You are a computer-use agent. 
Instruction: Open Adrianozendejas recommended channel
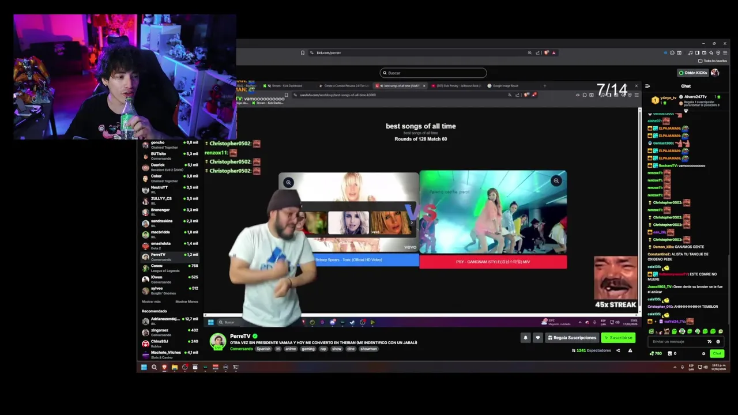[x=170, y=321]
